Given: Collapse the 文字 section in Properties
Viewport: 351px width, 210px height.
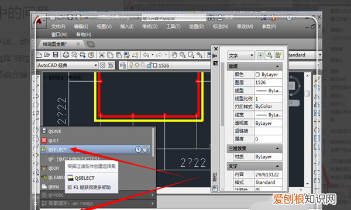Looking at the screenshot, I should click(x=277, y=166).
